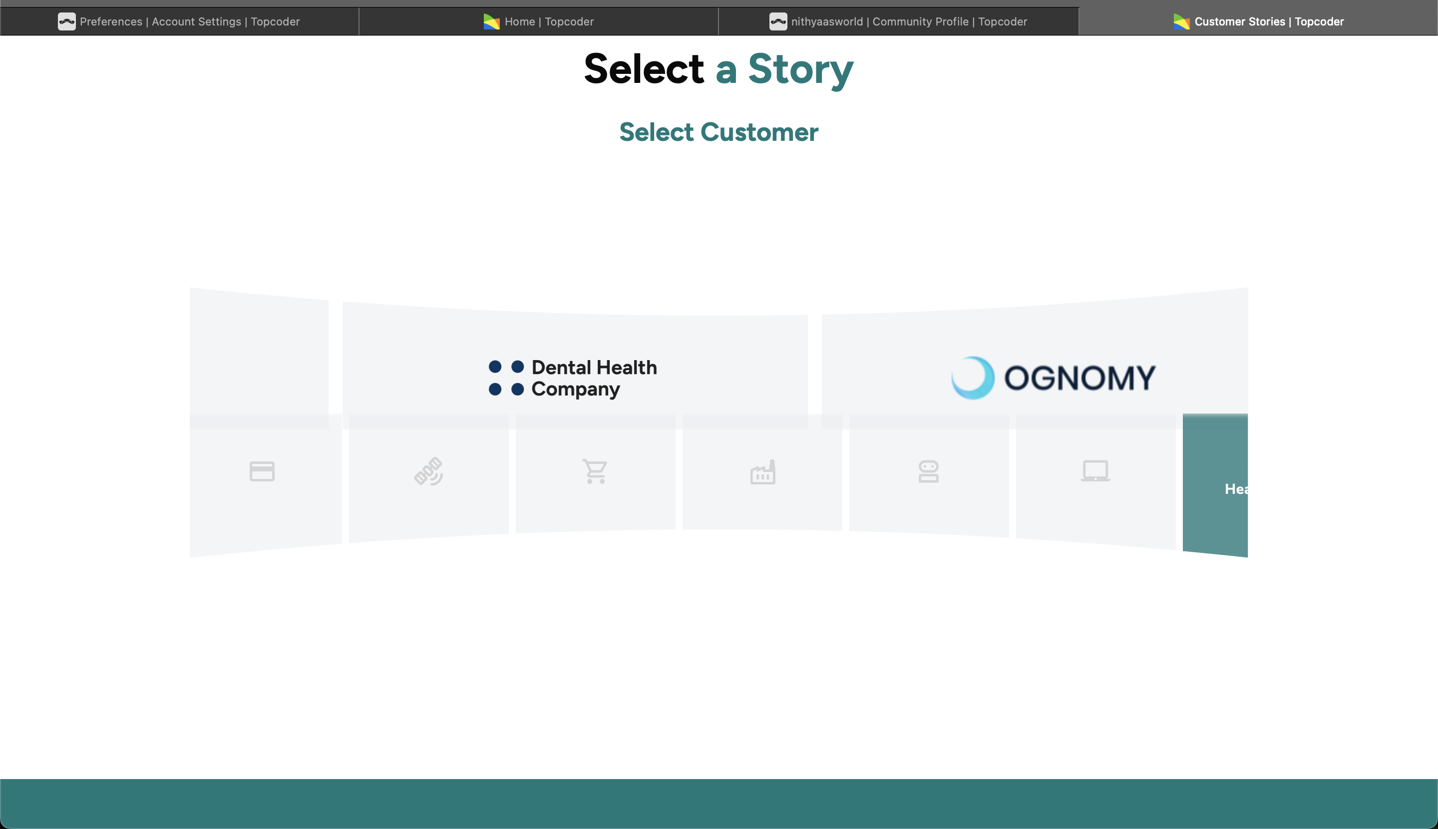
Task: Select the satellite industry icon
Action: coord(429,471)
